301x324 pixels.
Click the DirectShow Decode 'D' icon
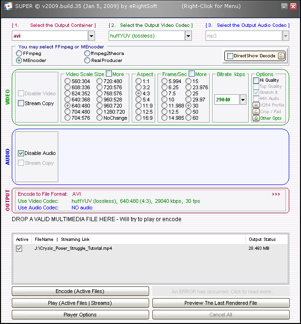281,56
